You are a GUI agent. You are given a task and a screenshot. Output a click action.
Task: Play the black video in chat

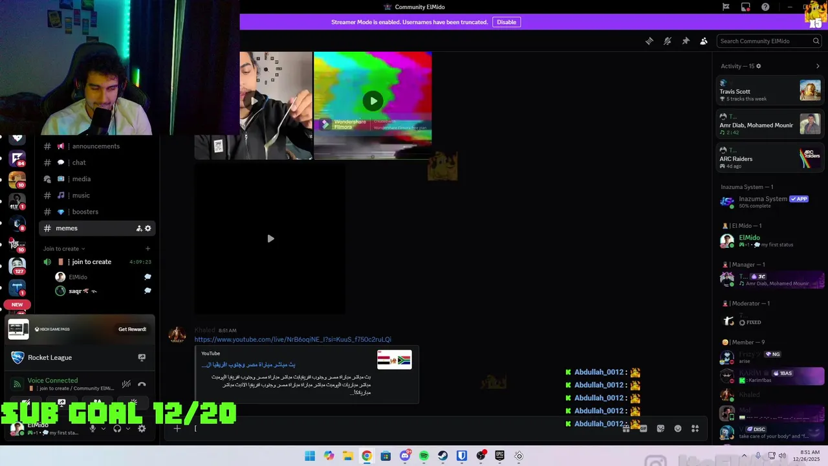[x=270, y=239]
